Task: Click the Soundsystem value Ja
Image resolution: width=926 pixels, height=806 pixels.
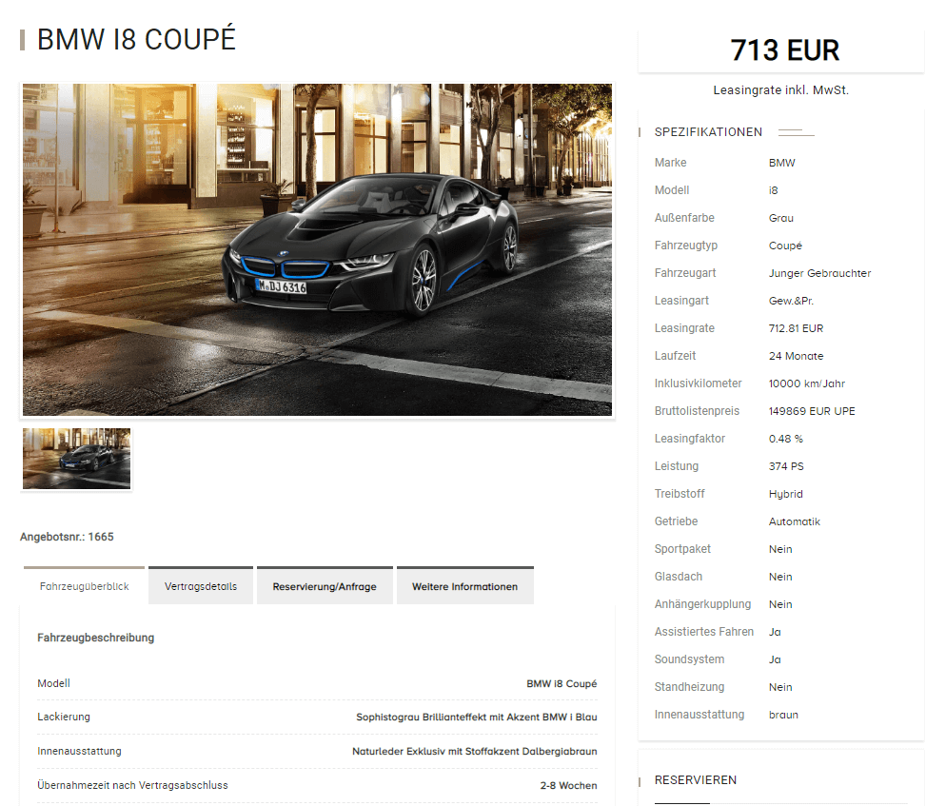Action: (775, 659)
